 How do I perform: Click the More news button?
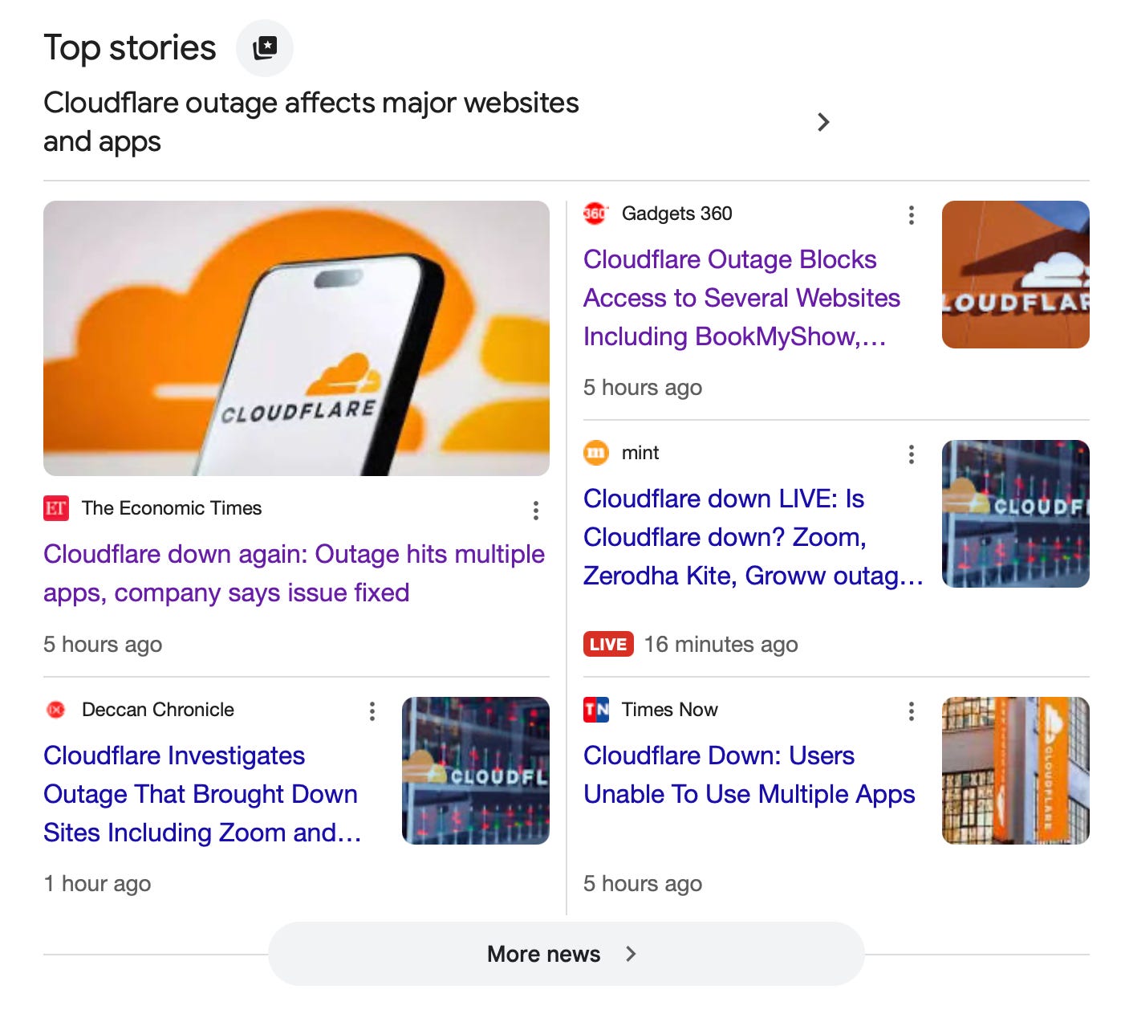pyautogui.click(x=567, y=954)
